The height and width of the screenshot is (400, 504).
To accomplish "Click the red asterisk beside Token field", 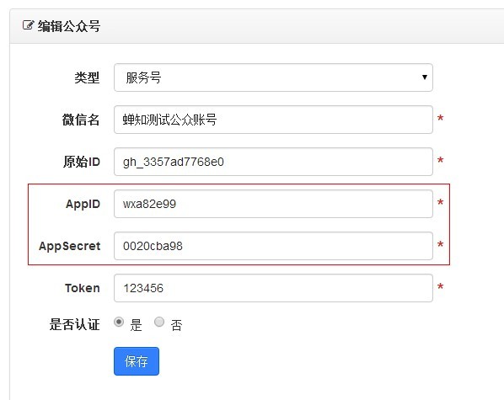I will point(440,286).
